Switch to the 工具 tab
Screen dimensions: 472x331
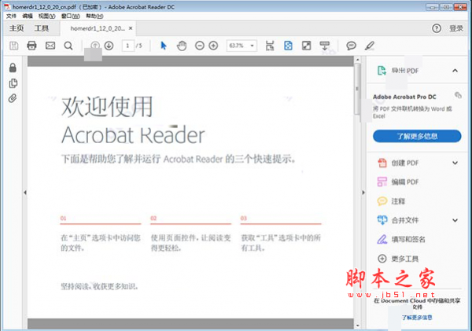tap(41, 28)
